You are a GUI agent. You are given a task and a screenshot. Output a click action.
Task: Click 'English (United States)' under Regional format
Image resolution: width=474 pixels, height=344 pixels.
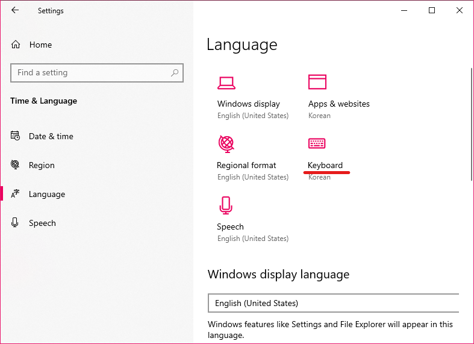pos(253,177)
